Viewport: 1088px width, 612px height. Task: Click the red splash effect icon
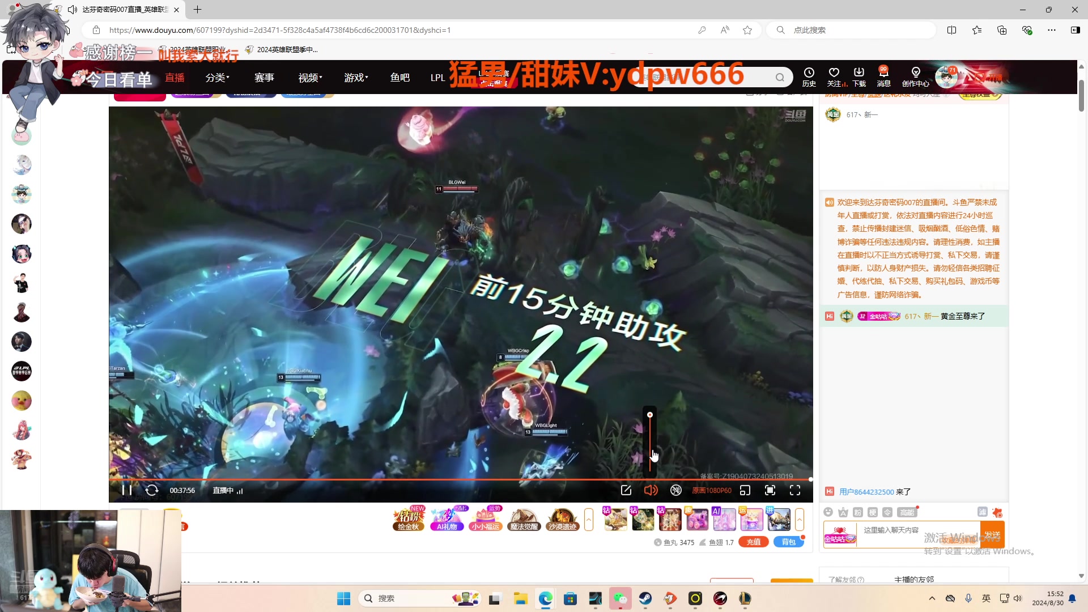click(997, 513)
